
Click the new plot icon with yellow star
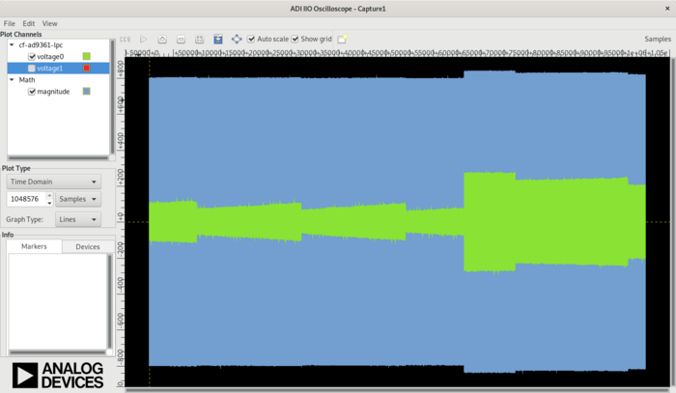(342, 40)
